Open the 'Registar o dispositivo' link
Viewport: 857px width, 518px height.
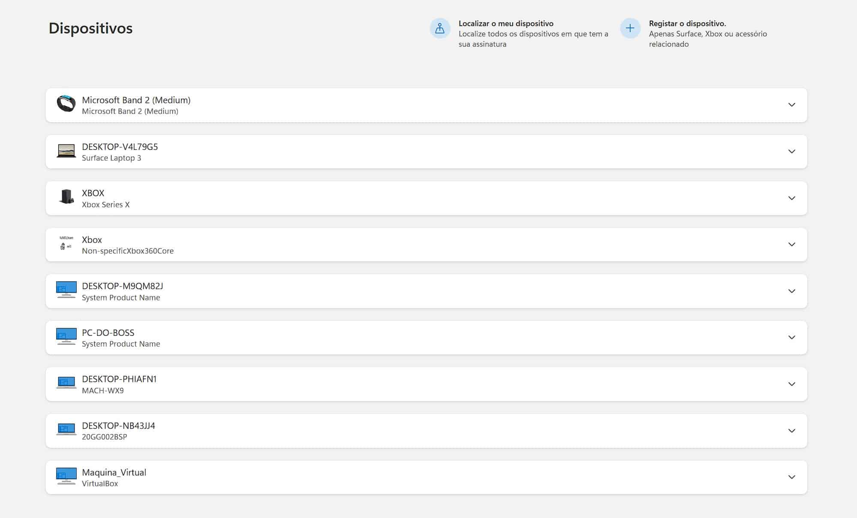[687, 24]
